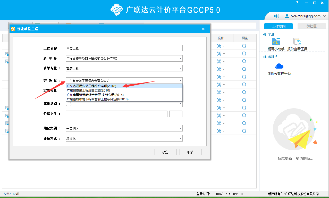Open the 地区类别 dropdown showing 一类地区
329x198 pixels.
(124, 128)
